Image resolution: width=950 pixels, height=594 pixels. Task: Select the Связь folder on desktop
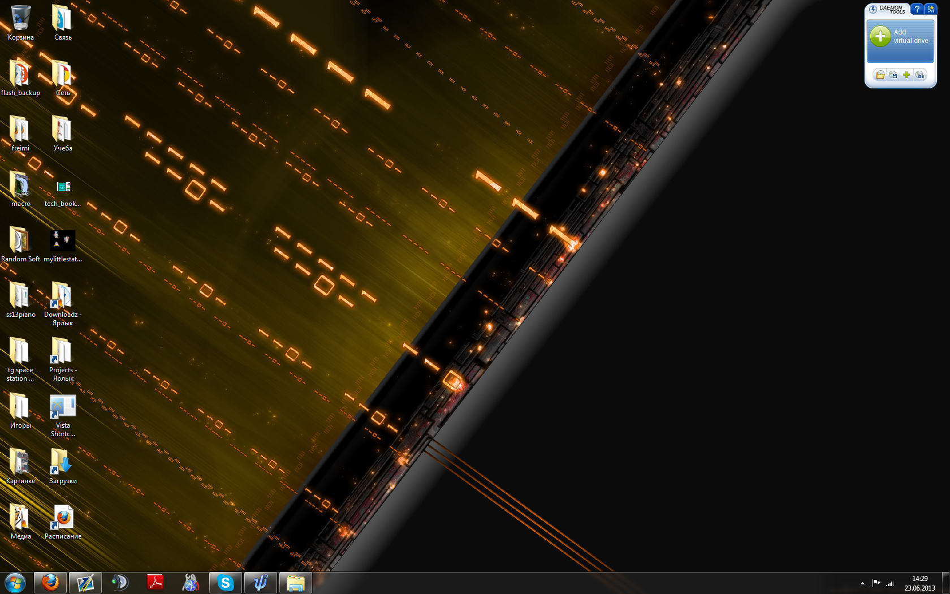click(x=63, y=23)
